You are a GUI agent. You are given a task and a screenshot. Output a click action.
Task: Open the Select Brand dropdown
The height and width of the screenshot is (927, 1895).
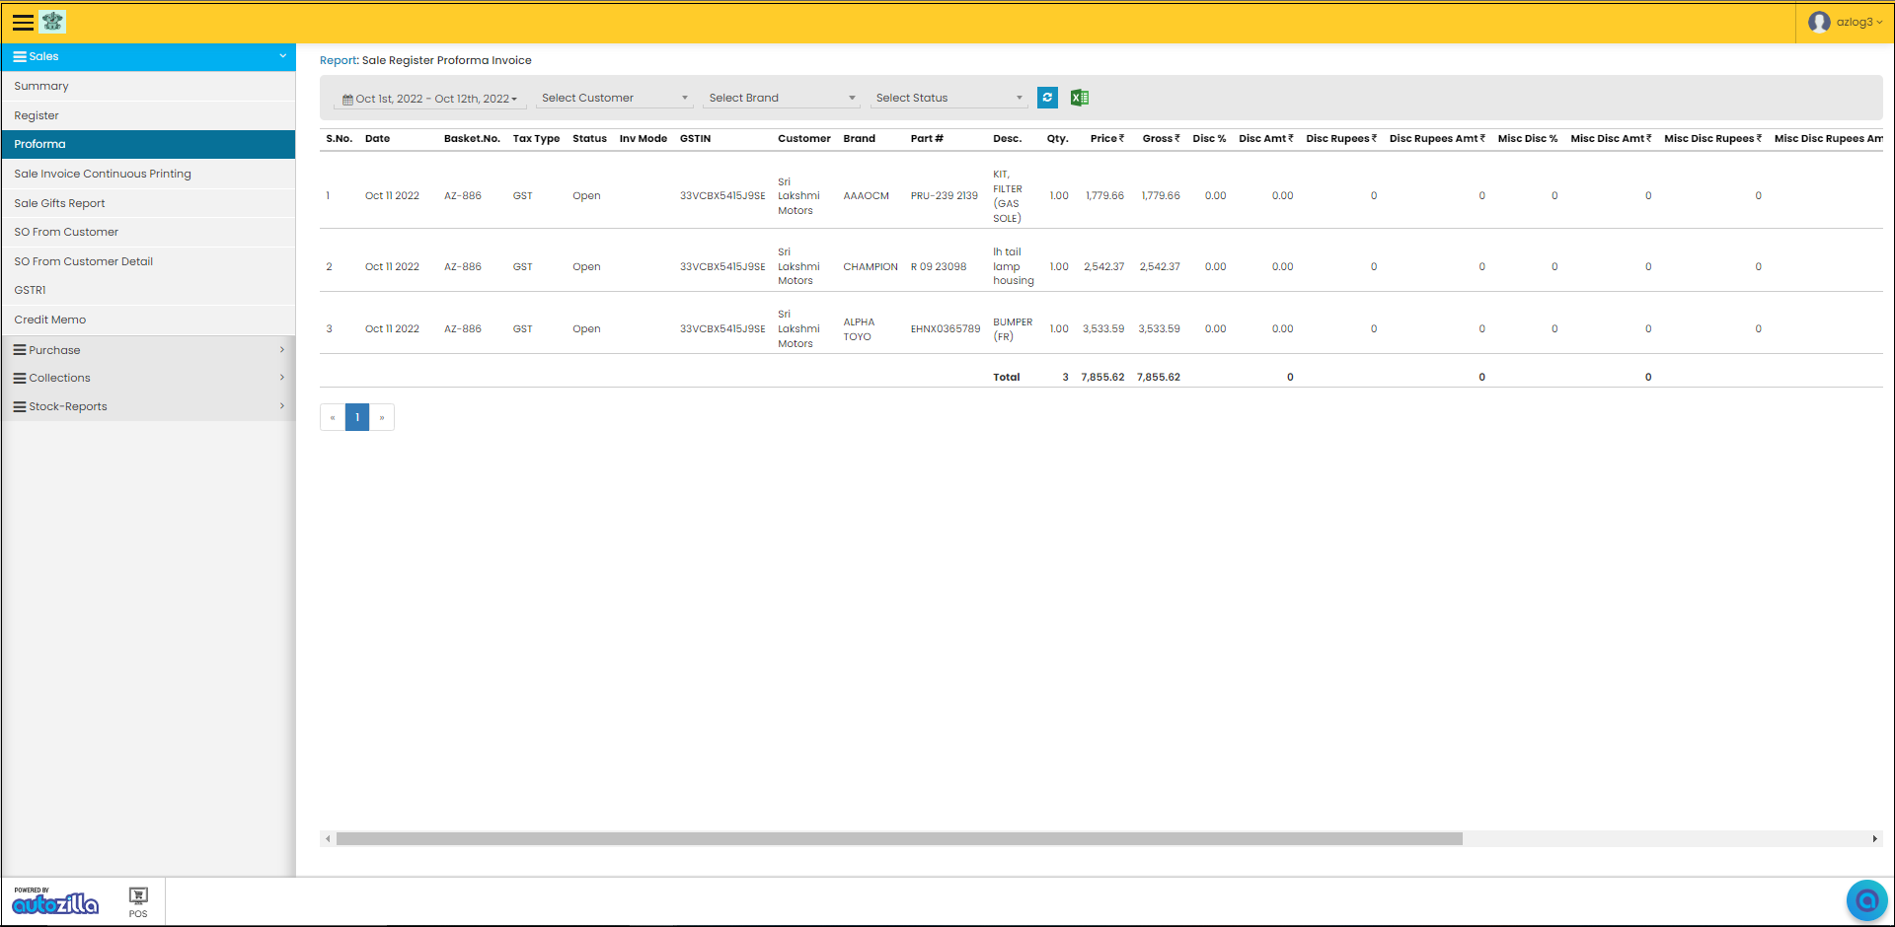(781, 98)
